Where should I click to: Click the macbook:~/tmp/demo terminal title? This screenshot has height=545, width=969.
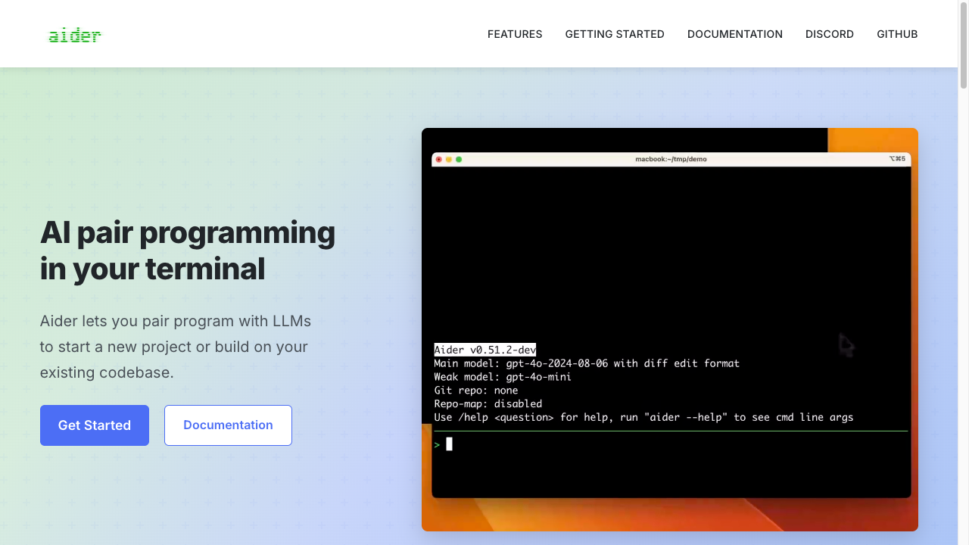click(x=671, y=160)
